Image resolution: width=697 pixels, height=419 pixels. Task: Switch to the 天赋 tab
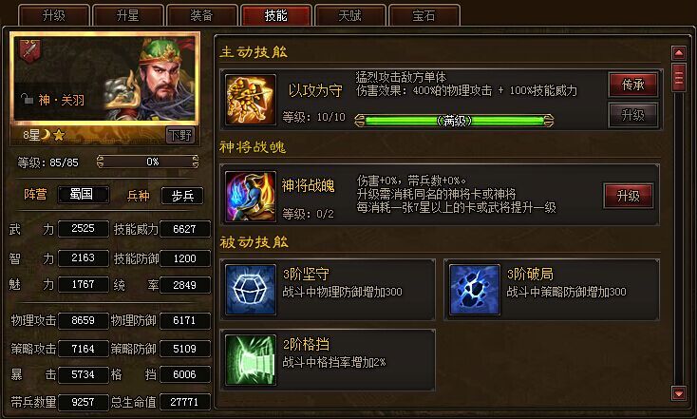tap(349, 15)
